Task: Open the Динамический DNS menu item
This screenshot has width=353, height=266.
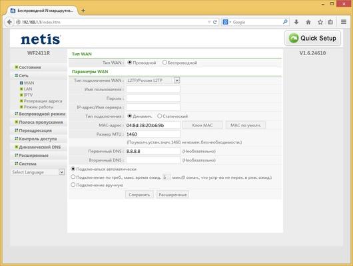Action: [x=37, y=147]
